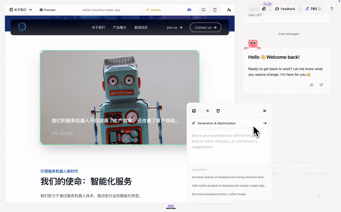
Task: Click the +10 copy pages icon
Action: pyautogui.click(x=264, y=9)
